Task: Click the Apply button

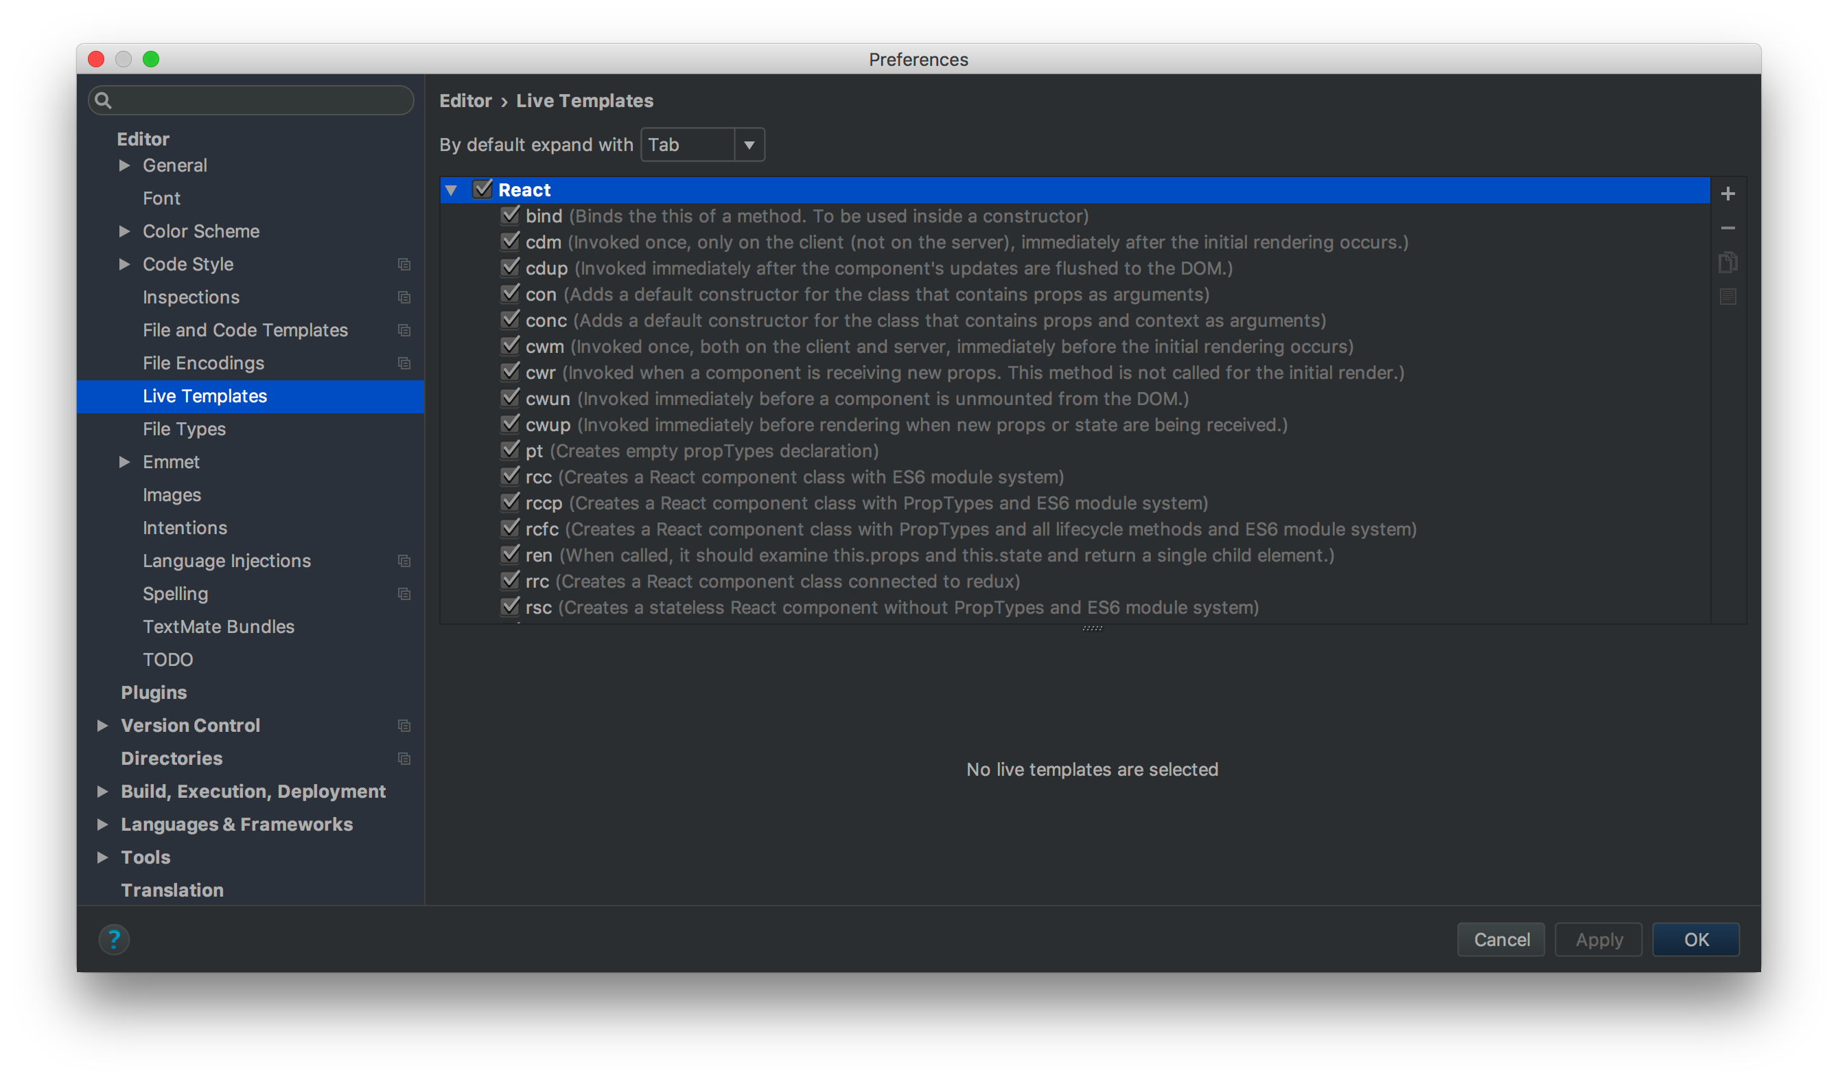Action: point(1597,939)
